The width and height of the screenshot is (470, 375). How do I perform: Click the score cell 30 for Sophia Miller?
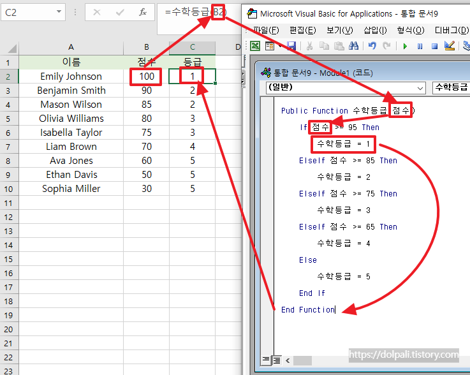coord(146,189)
